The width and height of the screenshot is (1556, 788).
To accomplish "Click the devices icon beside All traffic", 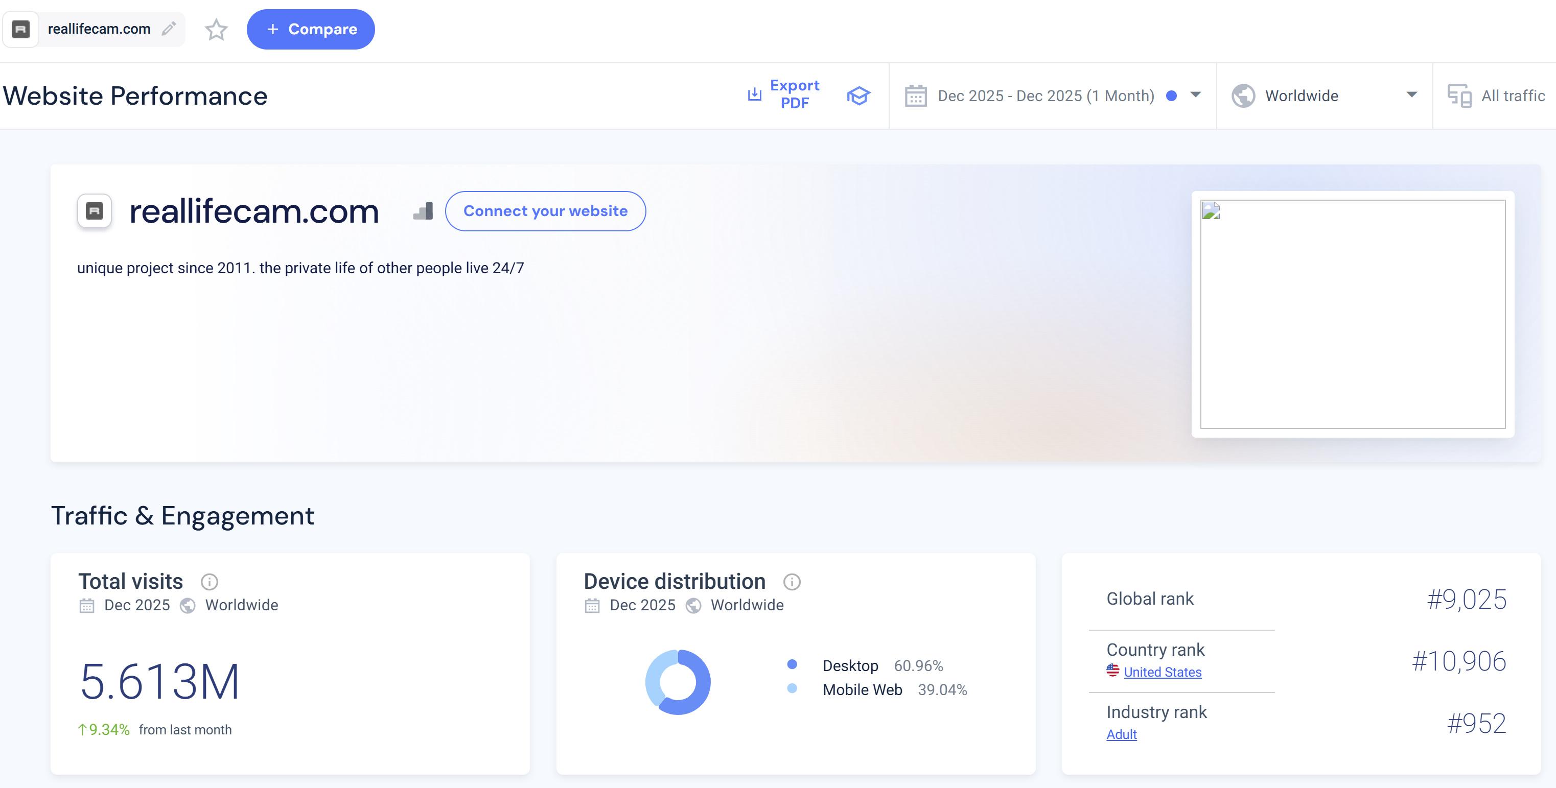I will (x=1459, y=96).
